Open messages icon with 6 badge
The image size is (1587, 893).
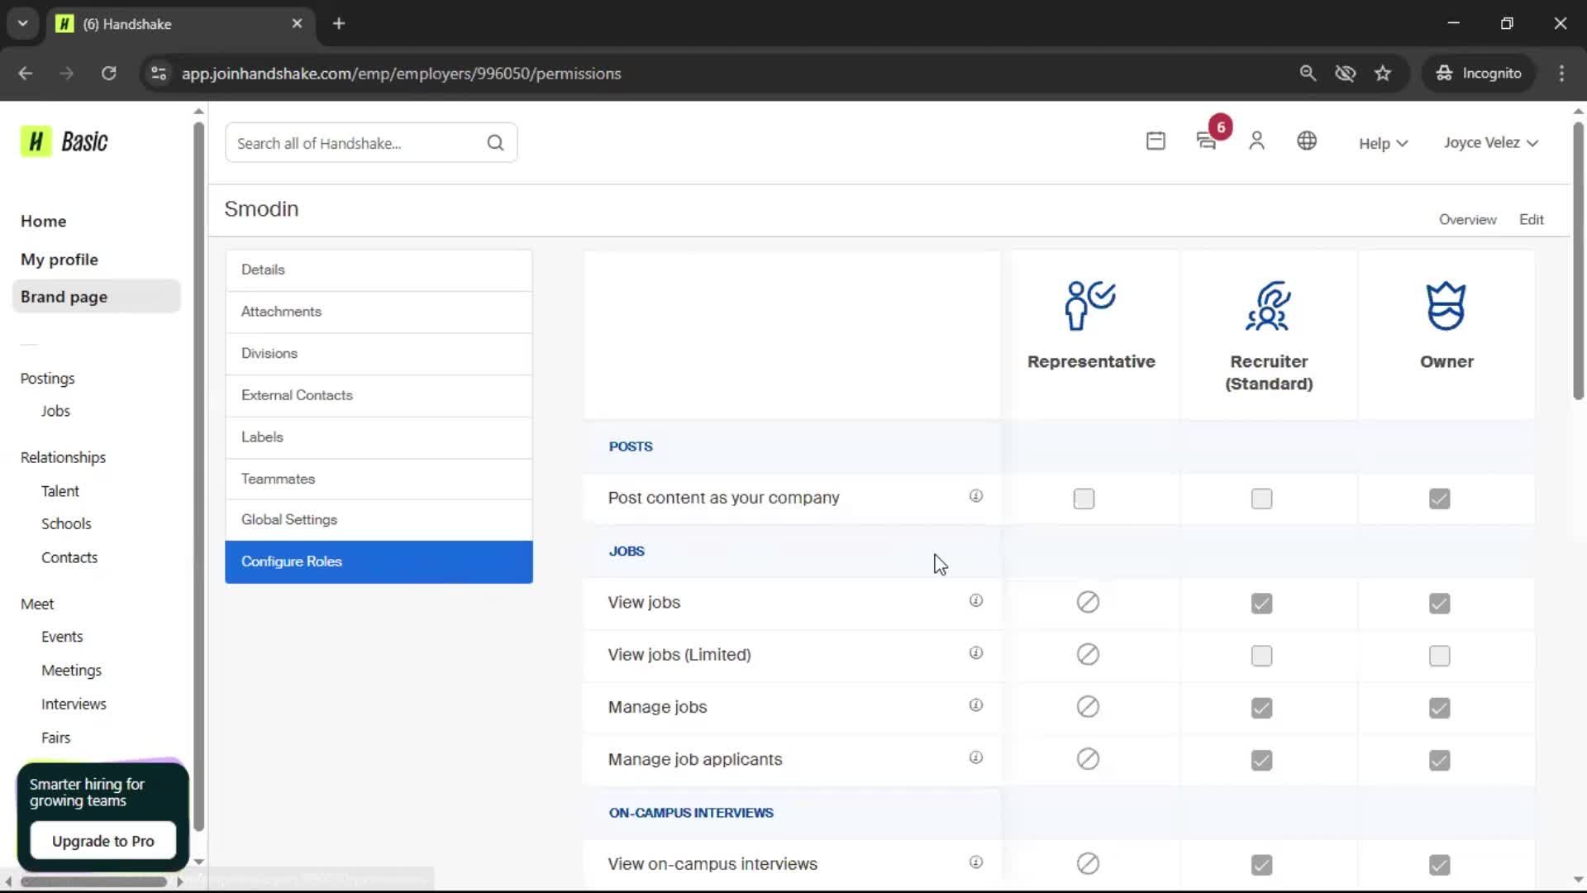pyautogui.click(x=1207, y=141)
